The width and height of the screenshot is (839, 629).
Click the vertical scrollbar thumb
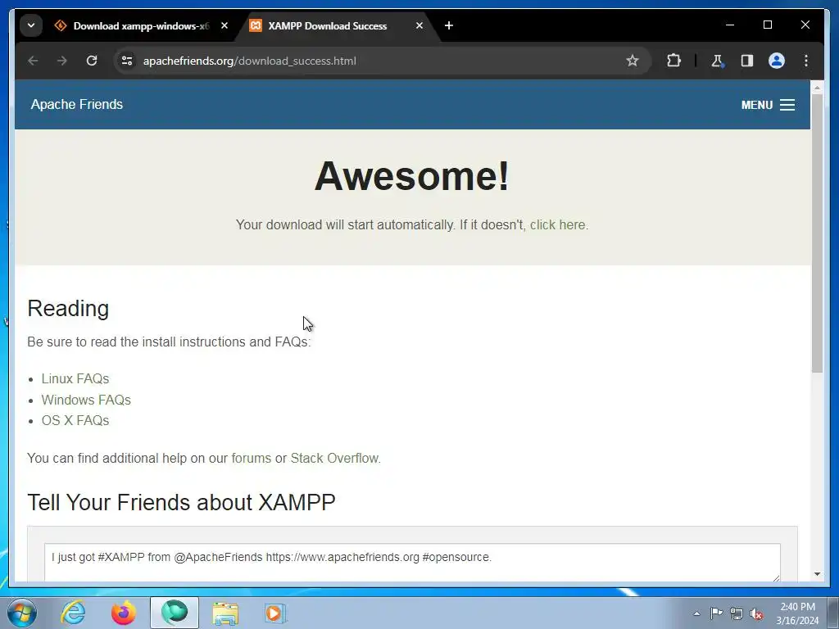(x=817, y=233)
